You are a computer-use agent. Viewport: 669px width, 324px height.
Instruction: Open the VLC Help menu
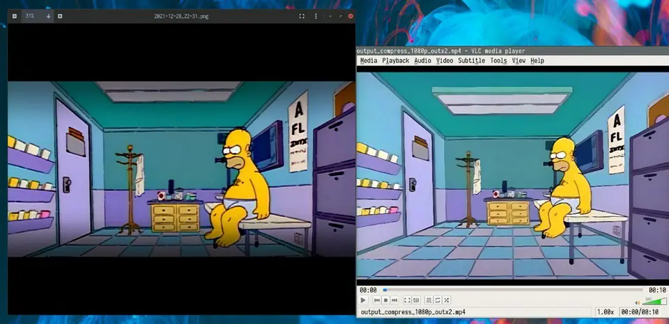click(537, 61)
